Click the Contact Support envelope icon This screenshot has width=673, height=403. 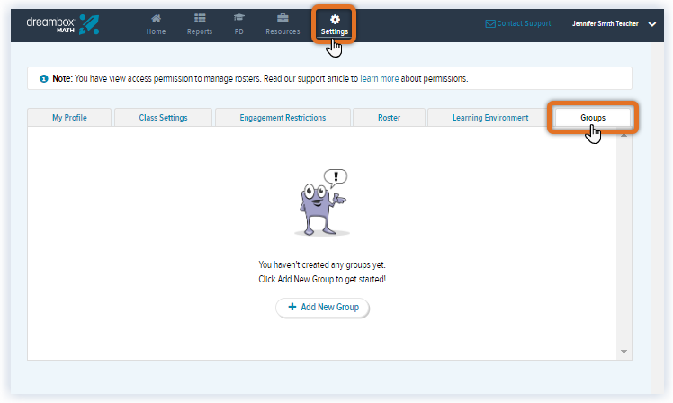490,24
